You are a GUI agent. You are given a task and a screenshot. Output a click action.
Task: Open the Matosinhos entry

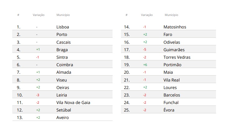tap(175, 27)
